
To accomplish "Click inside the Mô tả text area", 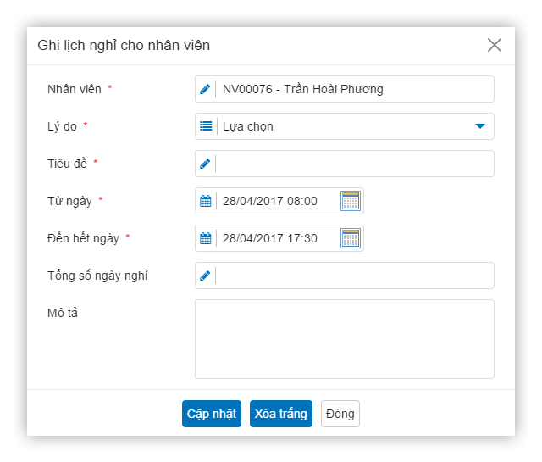I will click(x=345, y=339).
